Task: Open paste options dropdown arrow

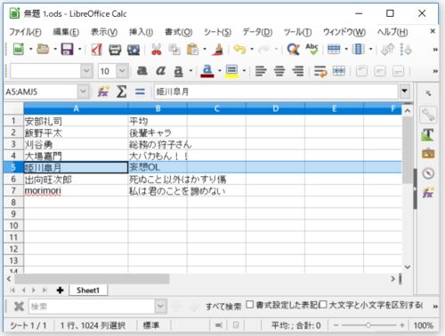Action: pos(205,49)
